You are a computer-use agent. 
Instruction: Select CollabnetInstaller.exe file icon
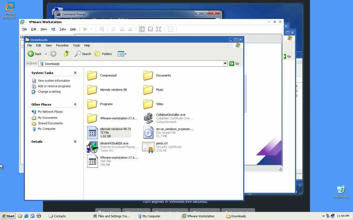[x=148, y=118]
